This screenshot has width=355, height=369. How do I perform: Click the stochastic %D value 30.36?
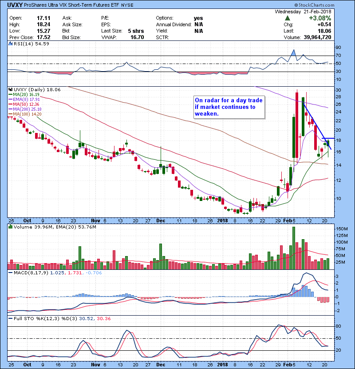pyautogui.click(x=103, y=318)
